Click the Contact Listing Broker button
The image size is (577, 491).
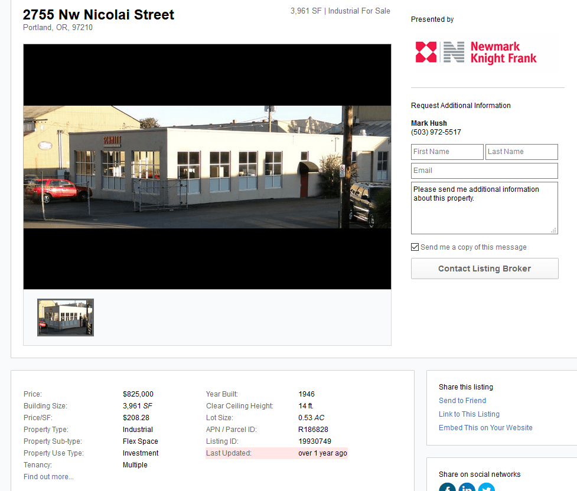point(484,269)
